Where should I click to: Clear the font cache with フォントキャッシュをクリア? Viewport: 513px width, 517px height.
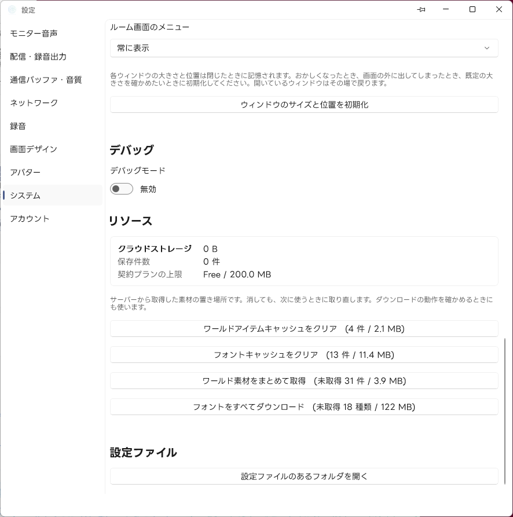(x=303, y=355)
